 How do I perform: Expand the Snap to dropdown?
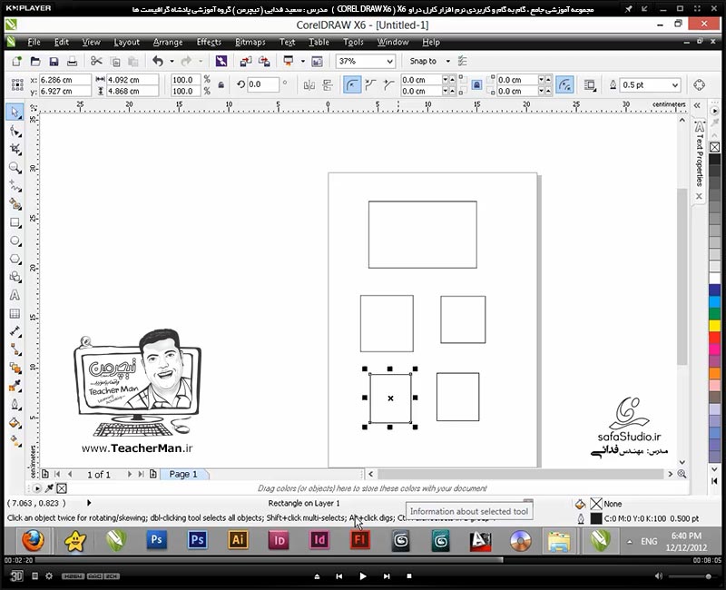pyautogui.click(x=447, y=61)
